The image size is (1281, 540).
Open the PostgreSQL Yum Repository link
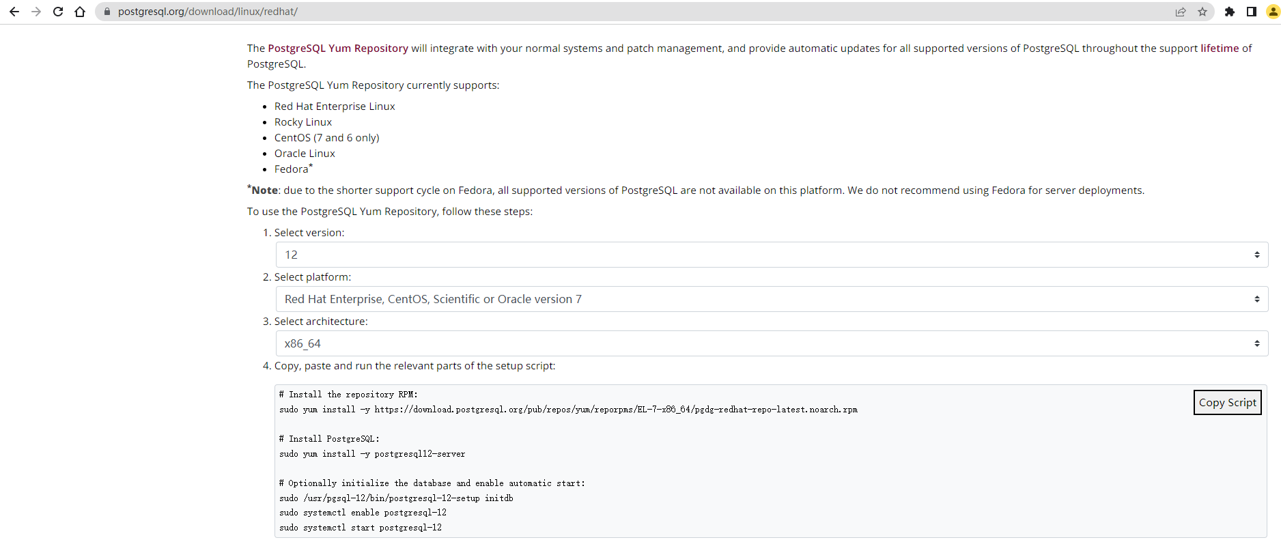pyautogui.click(x=338, y=48)
